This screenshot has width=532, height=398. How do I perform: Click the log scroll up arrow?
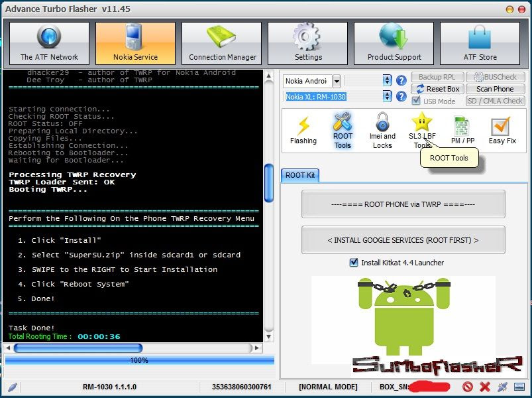pyautogui.click(x=269, y=76)
